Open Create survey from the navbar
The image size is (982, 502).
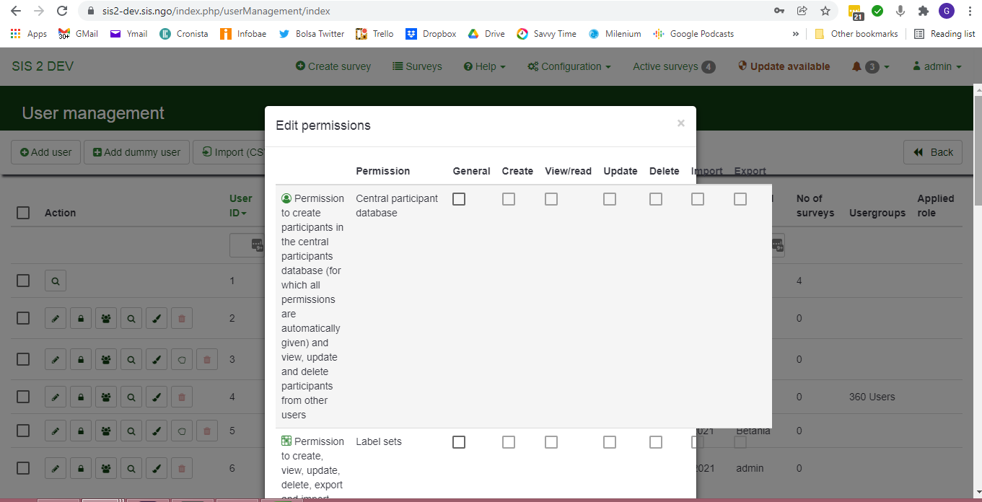tap(333, 66)
